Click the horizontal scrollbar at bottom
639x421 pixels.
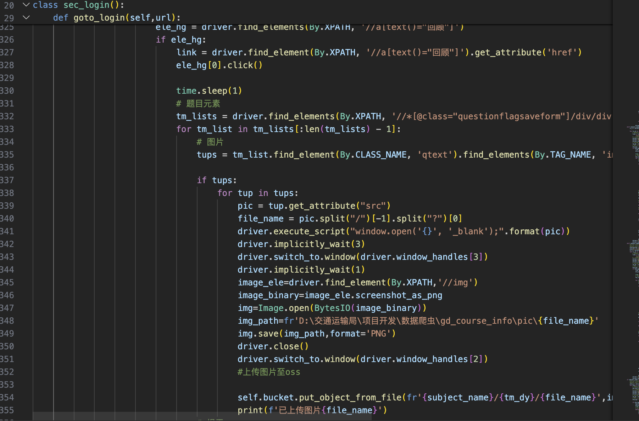[202, 416]
